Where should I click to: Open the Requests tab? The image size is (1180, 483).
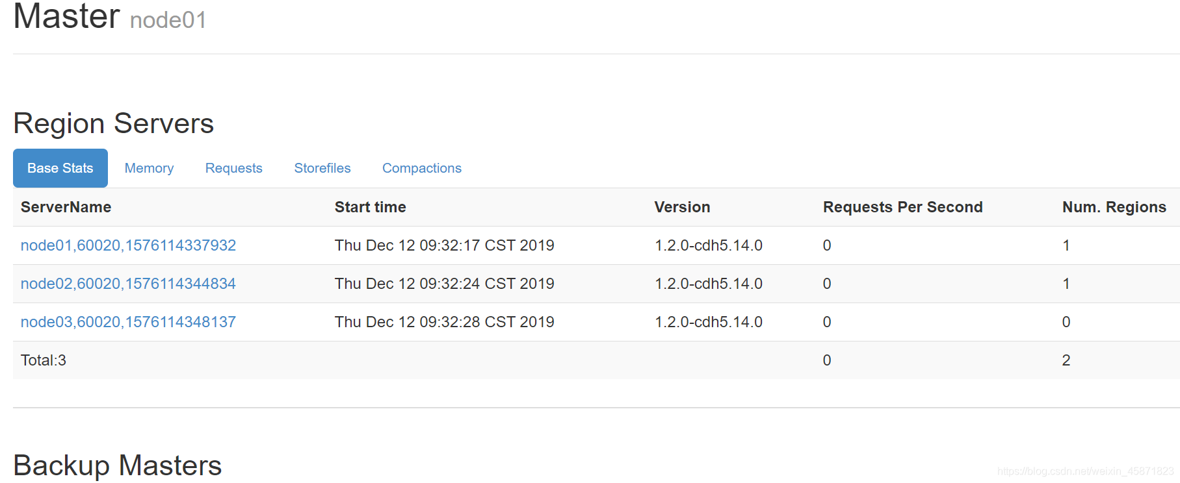point(233,168)
